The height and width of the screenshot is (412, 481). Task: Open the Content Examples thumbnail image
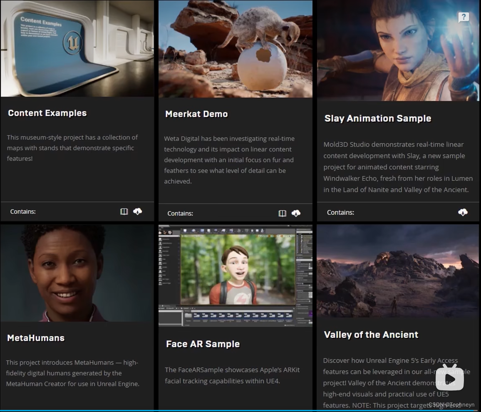[77, 48]
